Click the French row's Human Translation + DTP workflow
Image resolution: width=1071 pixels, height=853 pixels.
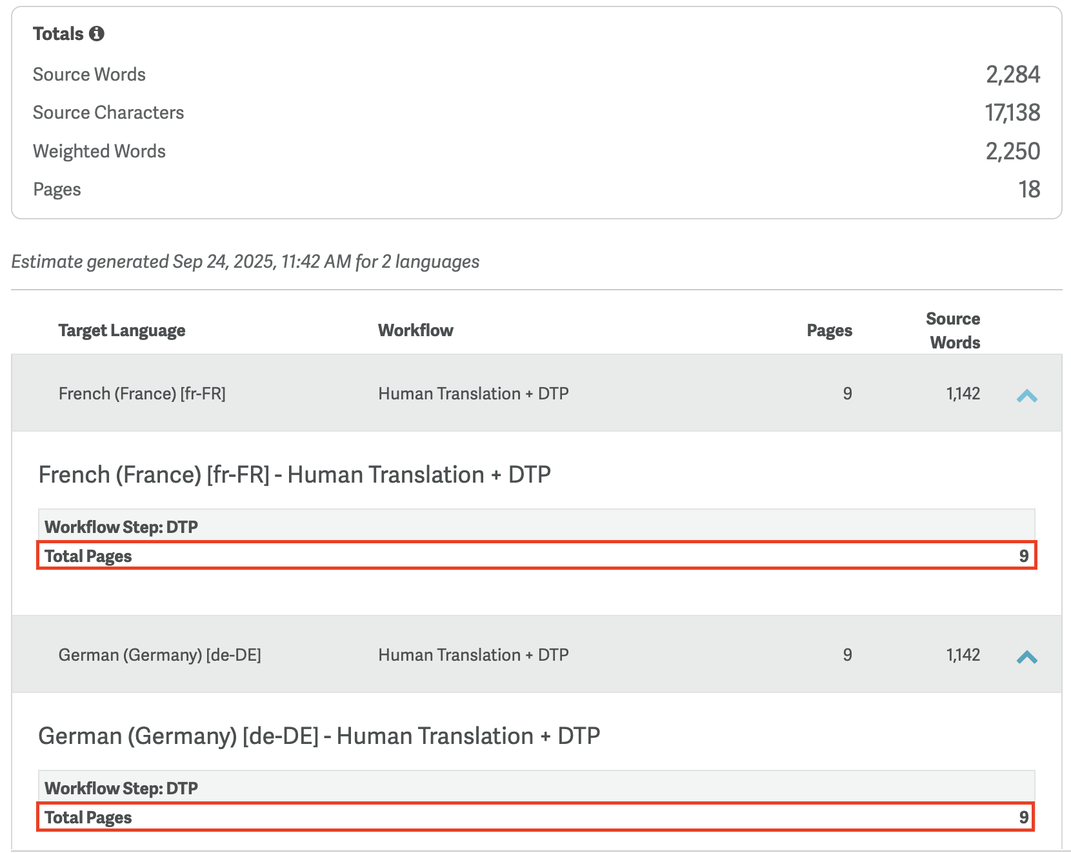[x=473, y=394]
